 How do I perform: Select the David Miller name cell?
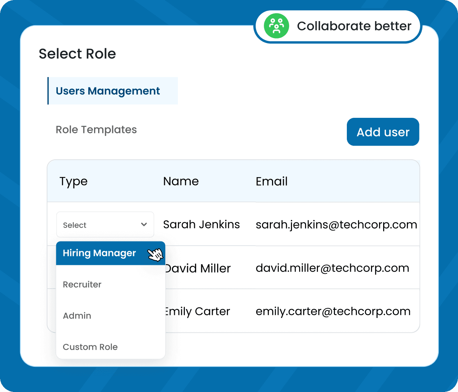198,268
